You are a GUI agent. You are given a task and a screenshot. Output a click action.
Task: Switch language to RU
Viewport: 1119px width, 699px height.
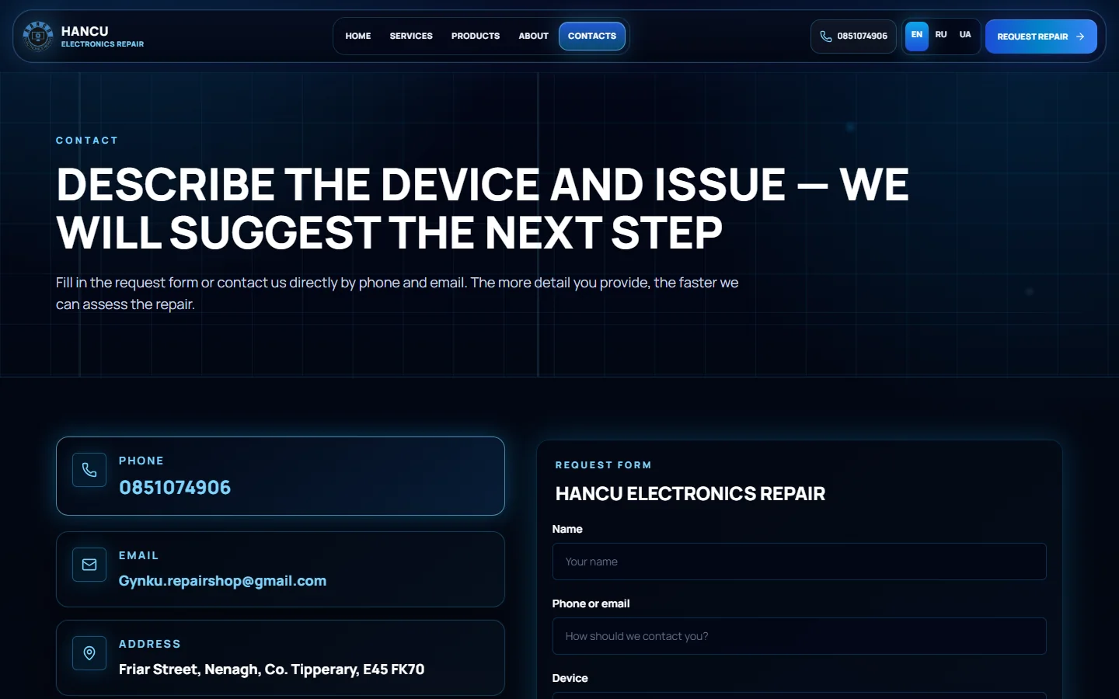[x=941, y=35]
